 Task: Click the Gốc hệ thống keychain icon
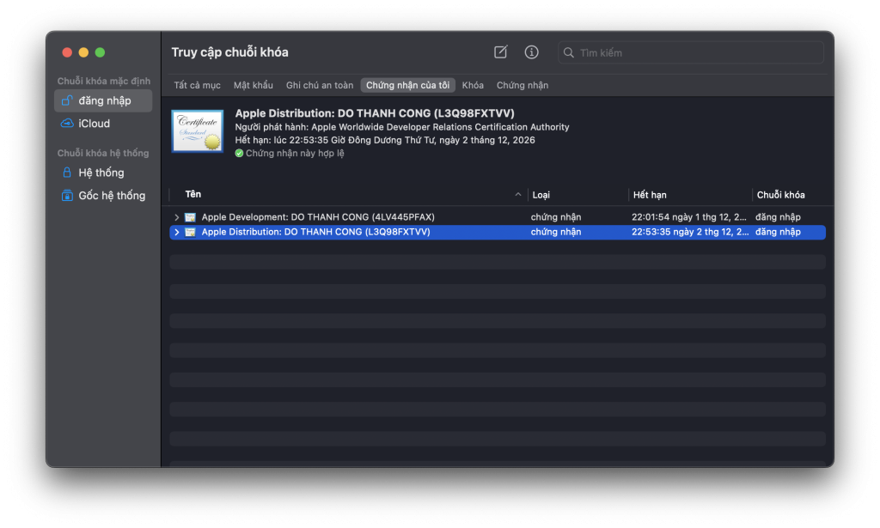[67, 196]
